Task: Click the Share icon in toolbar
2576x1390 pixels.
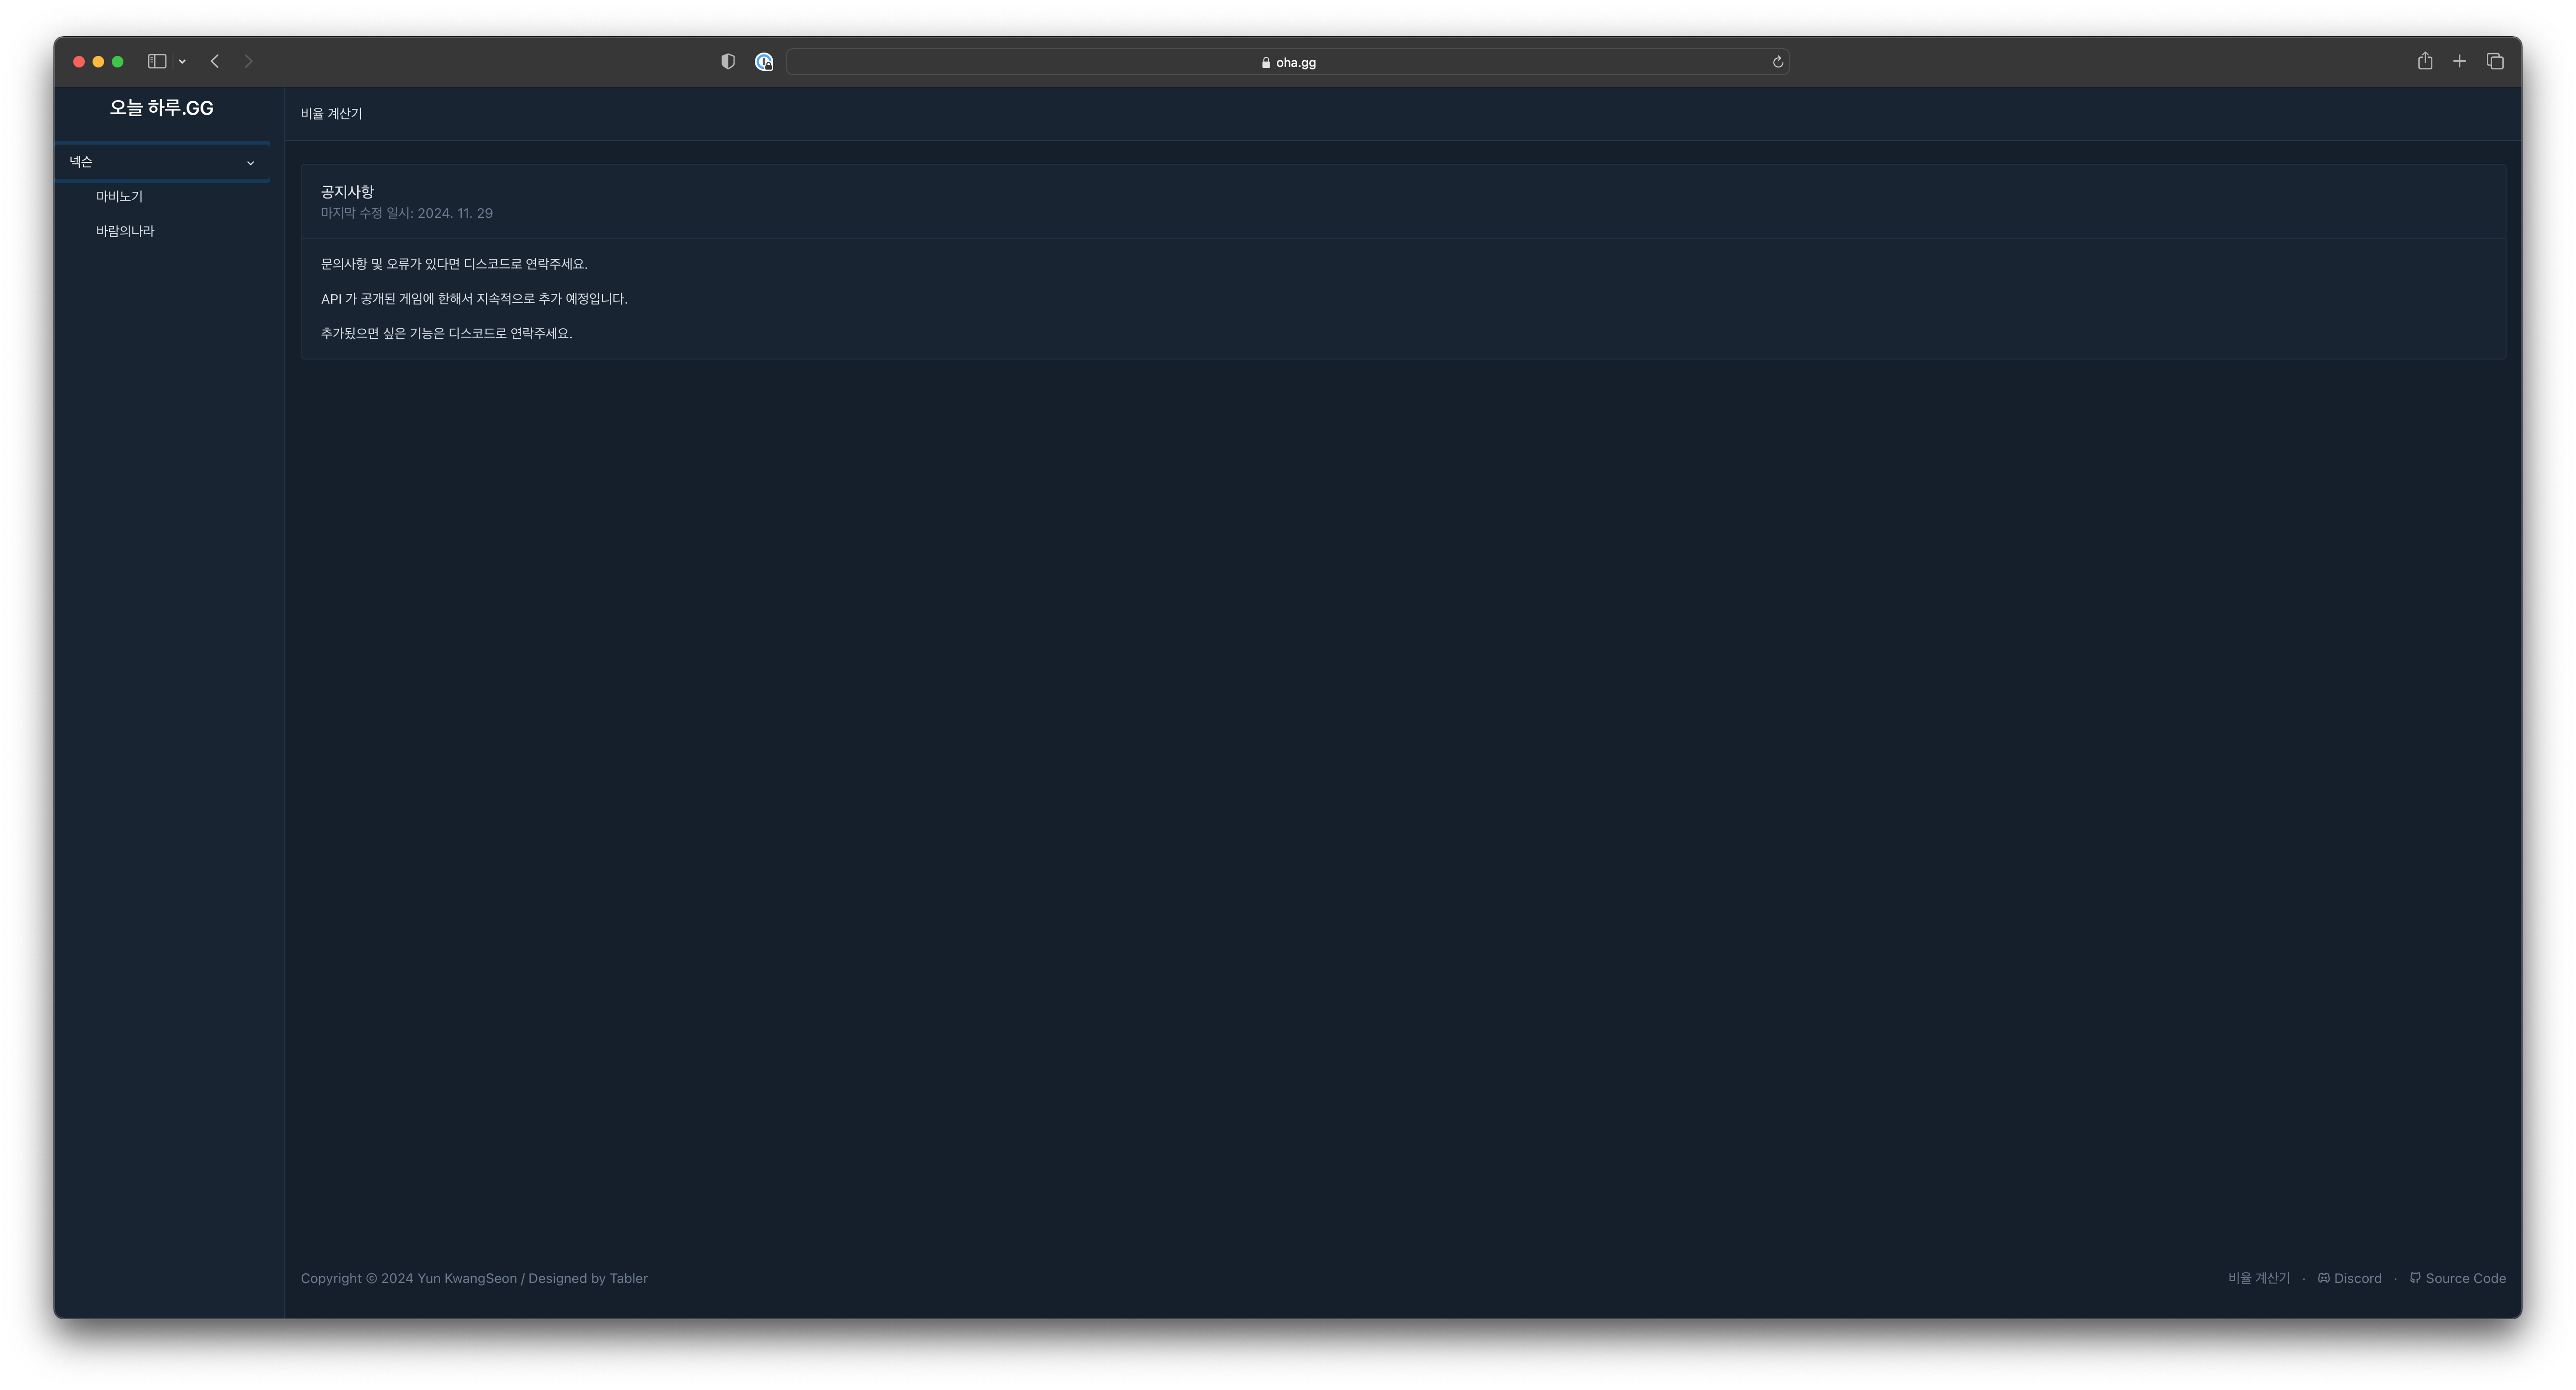Action: click(x=2425, y=62)
